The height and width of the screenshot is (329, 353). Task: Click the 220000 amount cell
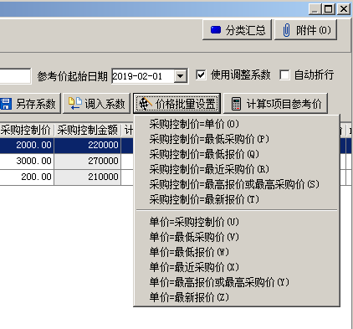[88, 145]
